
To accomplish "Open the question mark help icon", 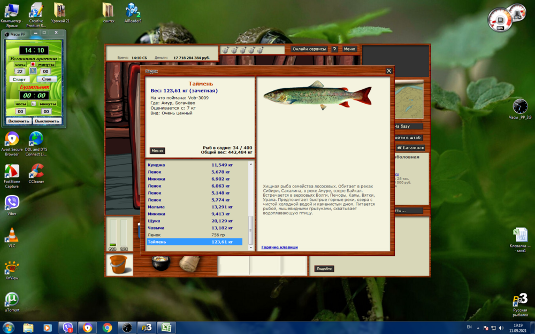I will (x=335, y=48).
